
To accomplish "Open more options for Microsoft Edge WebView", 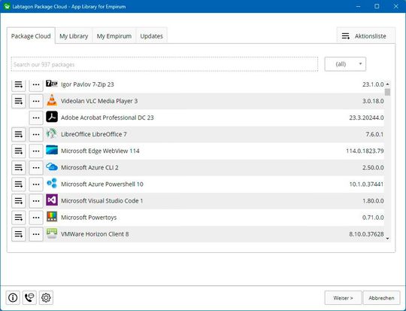I will [36, 151].
